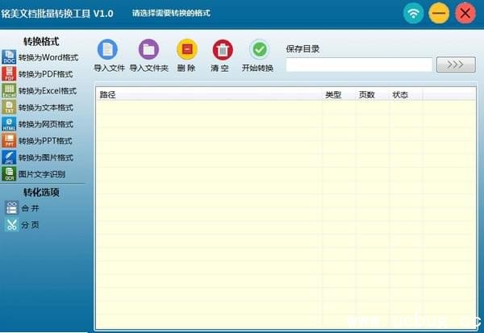Choose Convert to text format (转换为文本格式)
This screenshot has width=484, height=333.
pyautogui.click(x=45, y=107)
